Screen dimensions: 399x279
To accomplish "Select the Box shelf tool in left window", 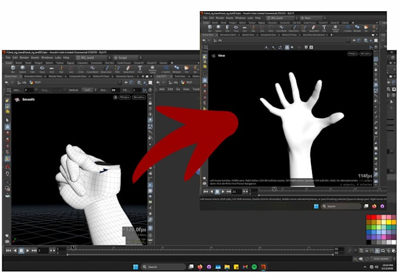I will [13, 69].
